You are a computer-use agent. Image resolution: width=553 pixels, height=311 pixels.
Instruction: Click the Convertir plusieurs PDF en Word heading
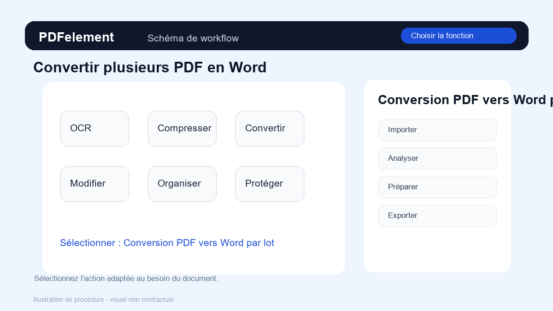(x=150, y=67)
